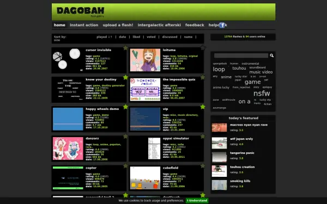This screenshot has width=327, height=204.
Task: Open cursor invisible thumbnail
Action: (68, 60)
